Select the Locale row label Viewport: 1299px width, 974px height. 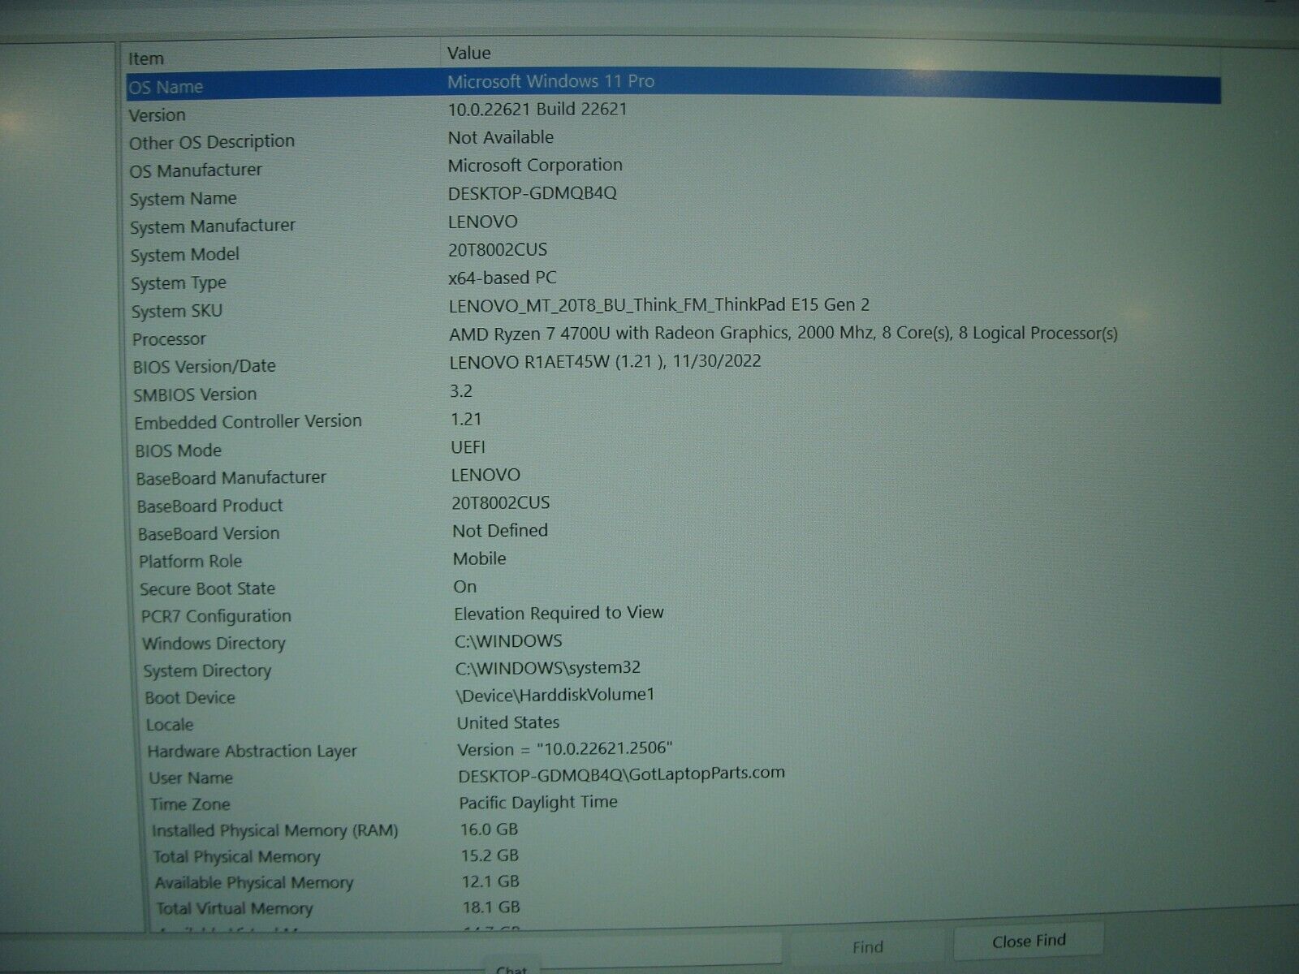(170, 725)
